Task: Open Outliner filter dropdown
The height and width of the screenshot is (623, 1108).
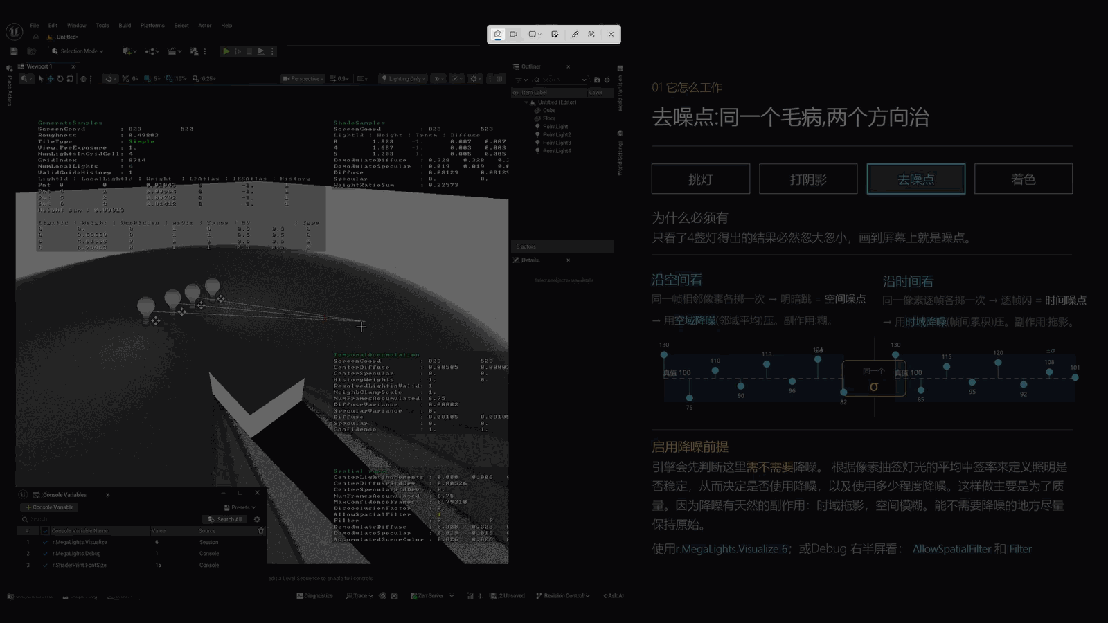Action: click(521, 80)
